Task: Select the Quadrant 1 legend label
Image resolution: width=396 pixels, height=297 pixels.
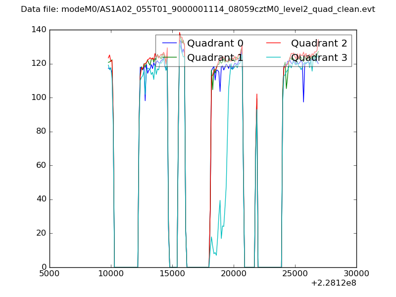Action: click(x=215, y=57)
